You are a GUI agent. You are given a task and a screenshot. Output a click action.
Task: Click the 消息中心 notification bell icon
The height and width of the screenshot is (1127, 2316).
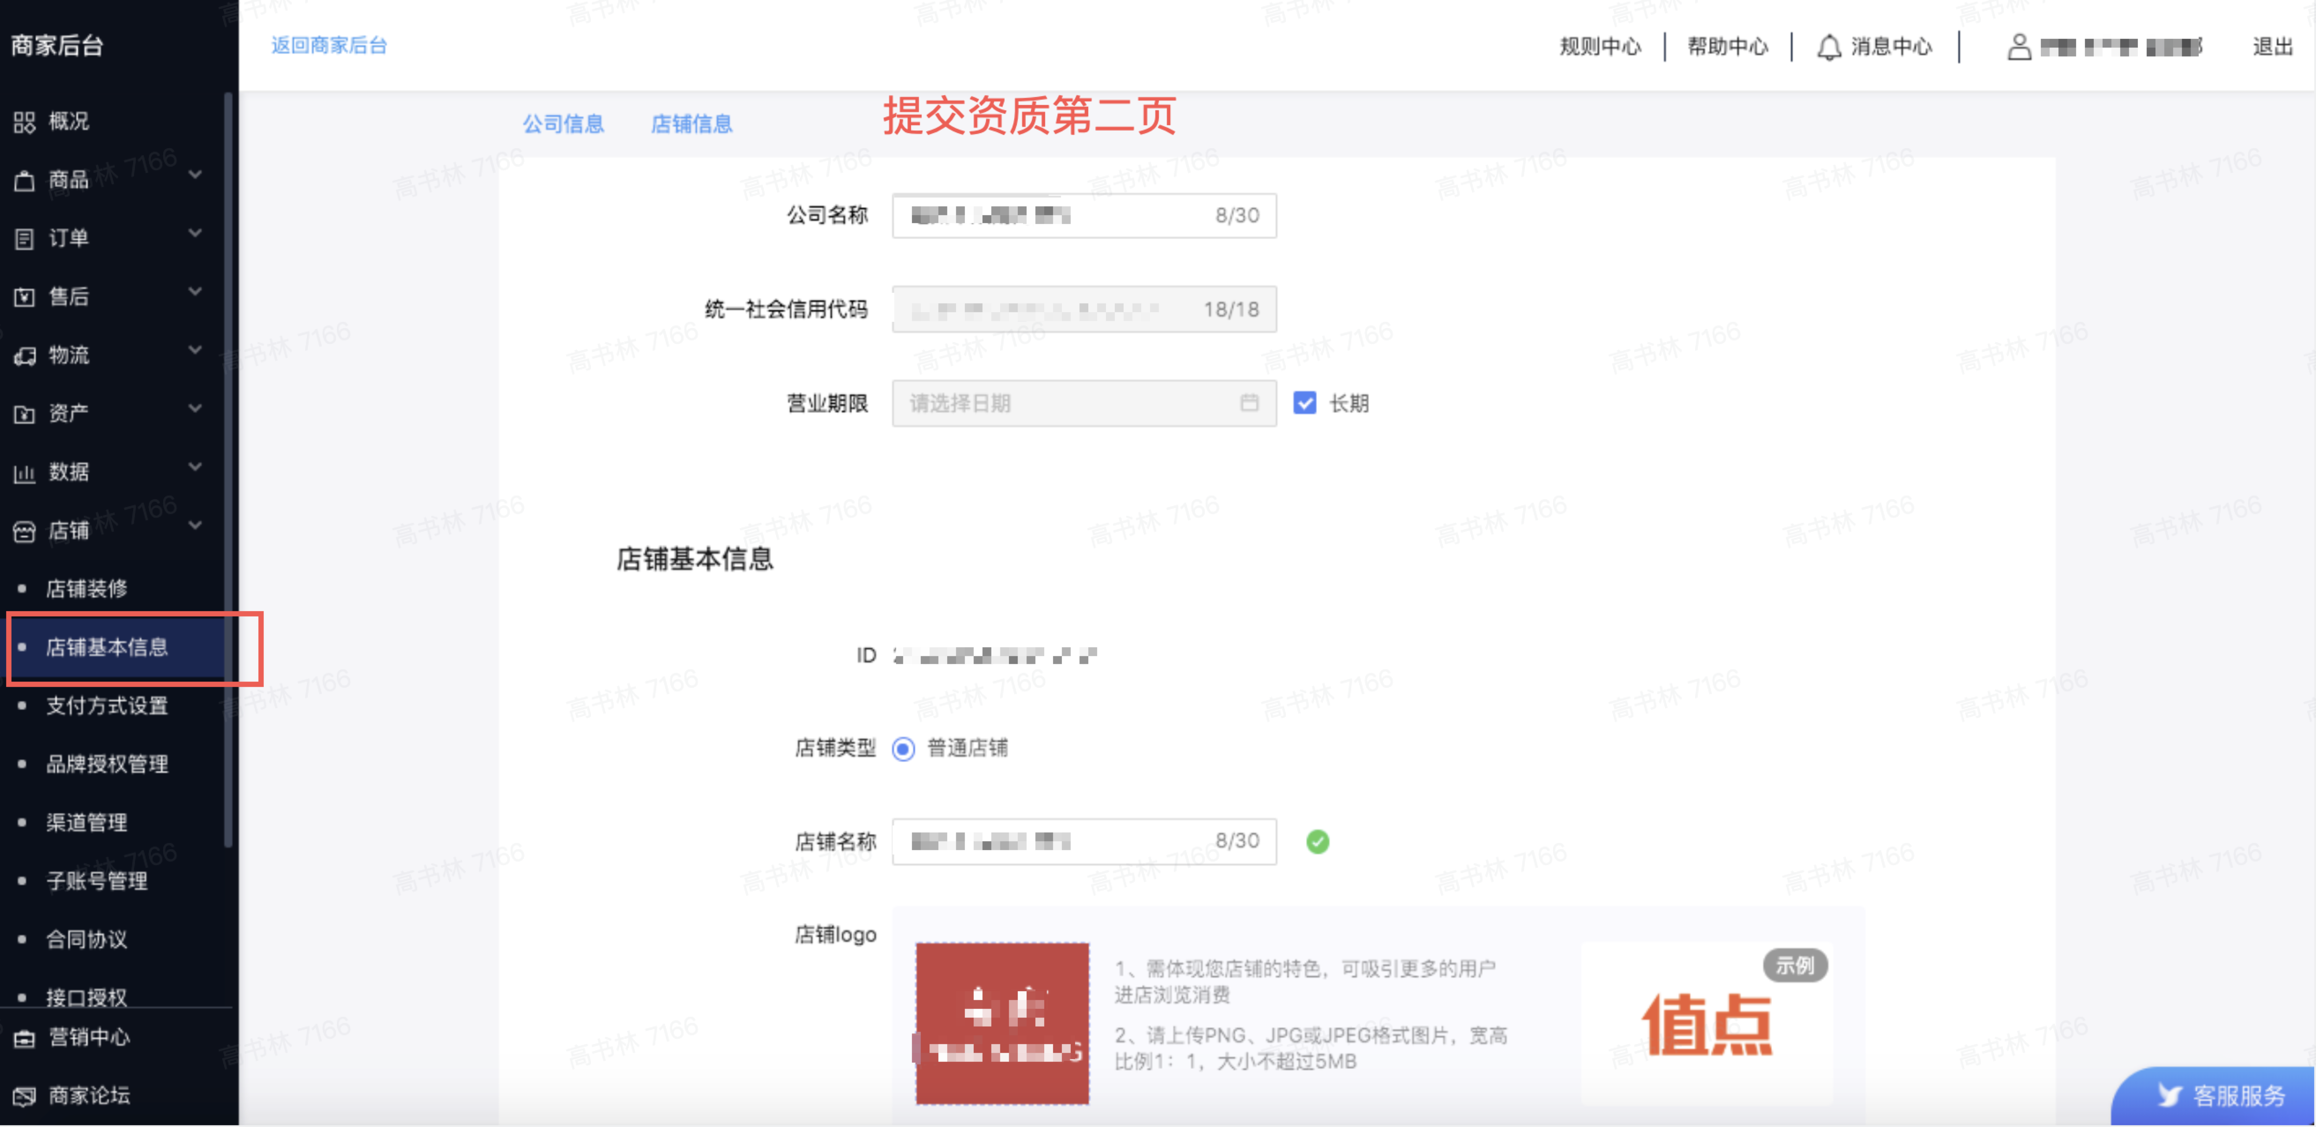pyautogui.click(x=1829, y=47)
